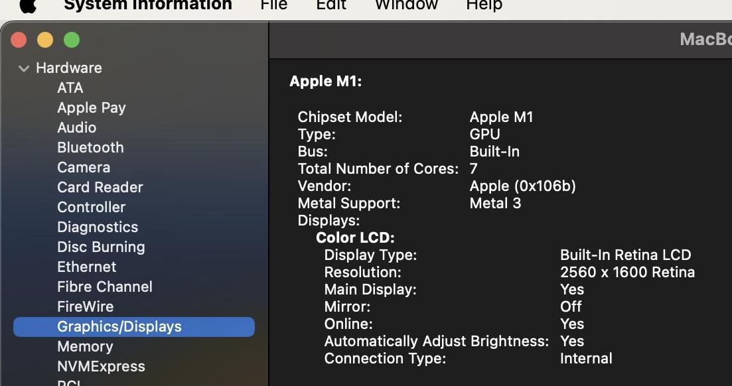The height and width of the screenshot is (386, 732).
Task: Select NVMExpress in the sidebar
Action: click(x=101, y=366)
